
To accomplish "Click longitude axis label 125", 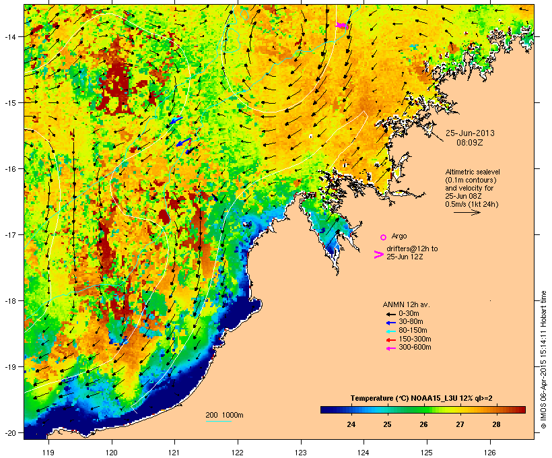I will [x=427, y=453].
